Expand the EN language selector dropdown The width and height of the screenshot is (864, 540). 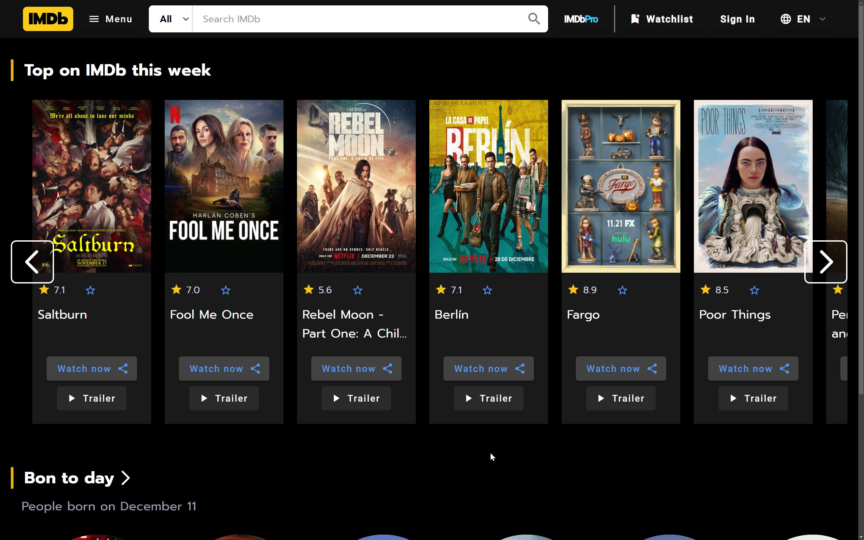803,19
